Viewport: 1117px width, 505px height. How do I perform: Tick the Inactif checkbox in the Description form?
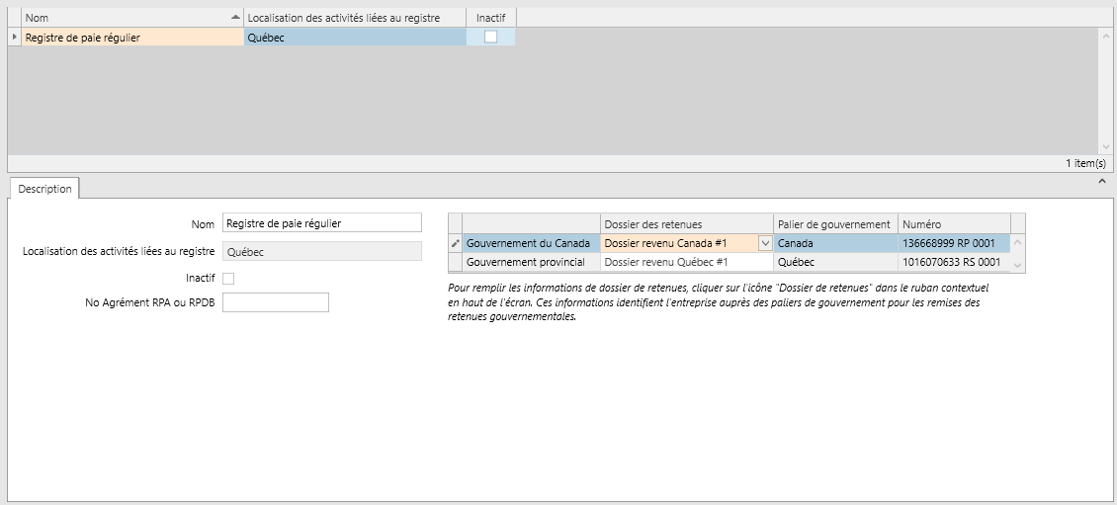(x=228, y=279)
